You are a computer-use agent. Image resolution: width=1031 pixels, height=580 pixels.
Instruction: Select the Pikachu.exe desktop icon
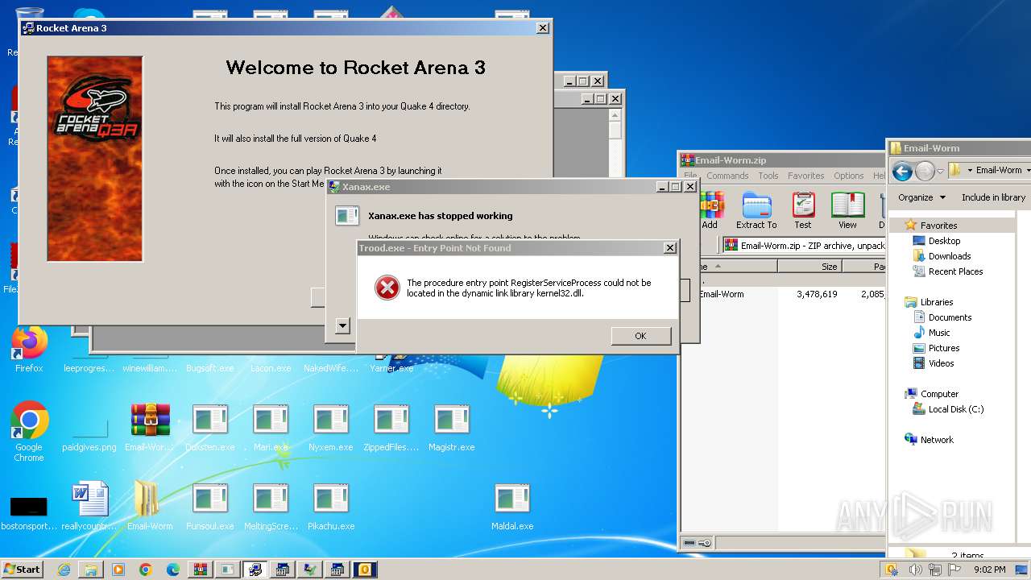click(330, 507)
